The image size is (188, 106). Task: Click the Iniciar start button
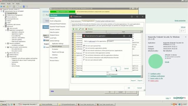pos(4,105)
